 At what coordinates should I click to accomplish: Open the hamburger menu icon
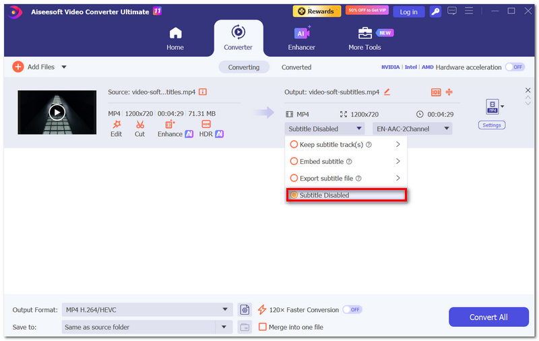pyautogui.click(x=468, y=11)
